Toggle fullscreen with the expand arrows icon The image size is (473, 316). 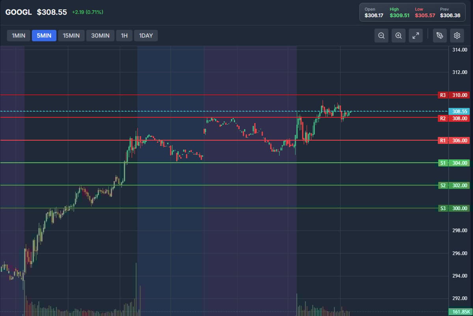(x=415, y=36)
